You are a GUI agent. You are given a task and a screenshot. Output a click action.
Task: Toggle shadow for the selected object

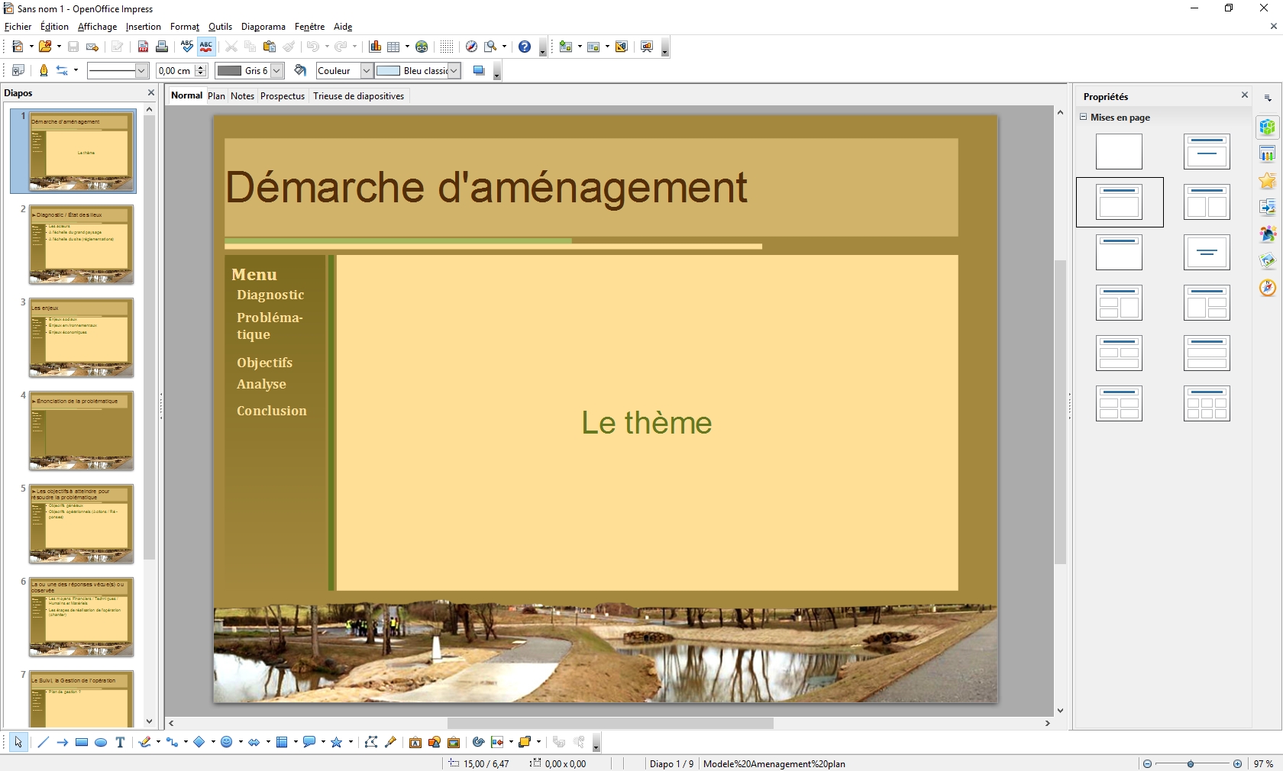click(479, 71)
